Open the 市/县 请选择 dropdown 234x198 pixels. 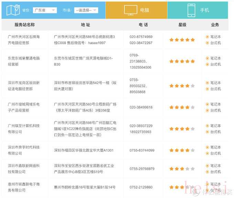pos(86,10)
